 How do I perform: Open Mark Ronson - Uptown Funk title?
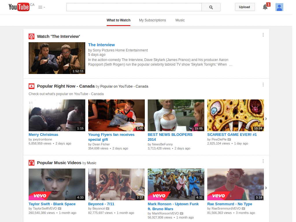click(173, 206)
